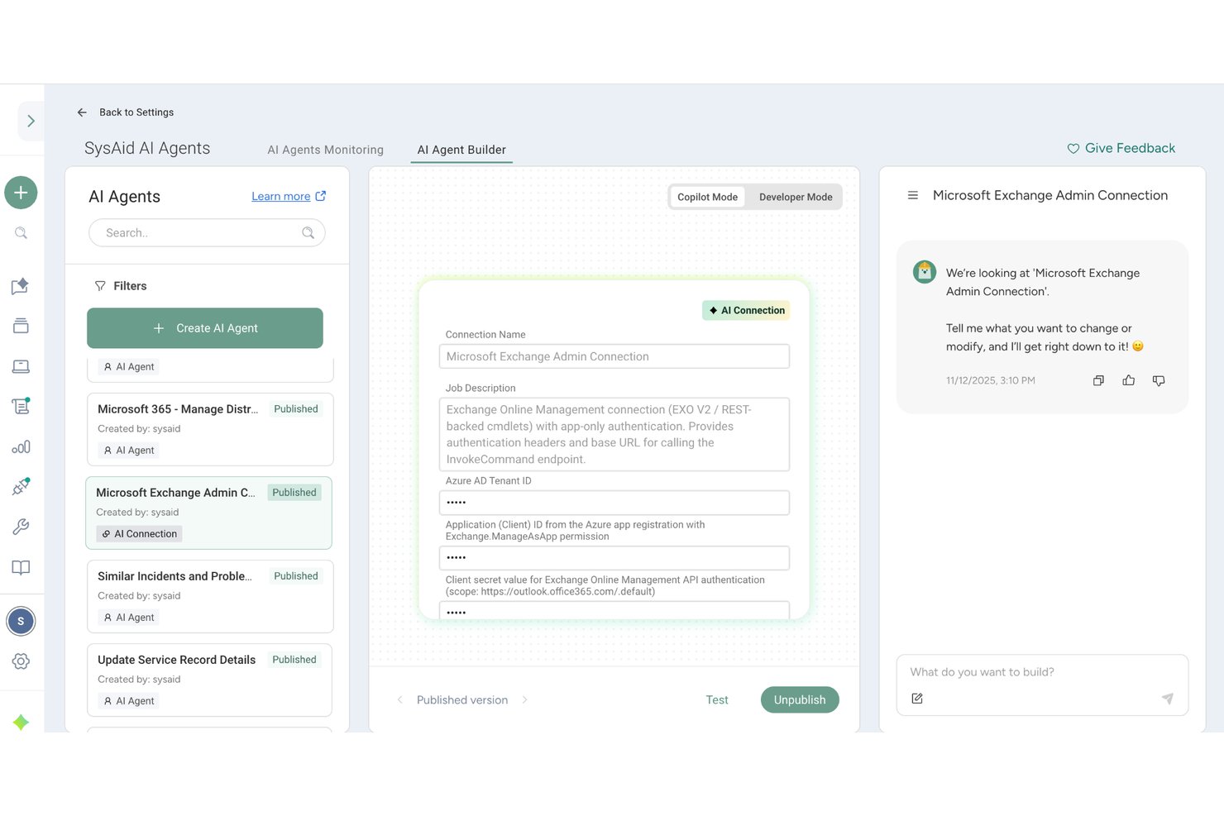Click the Published version label
This screenshot has height=816, width=1224.
[x=462, y=699]
